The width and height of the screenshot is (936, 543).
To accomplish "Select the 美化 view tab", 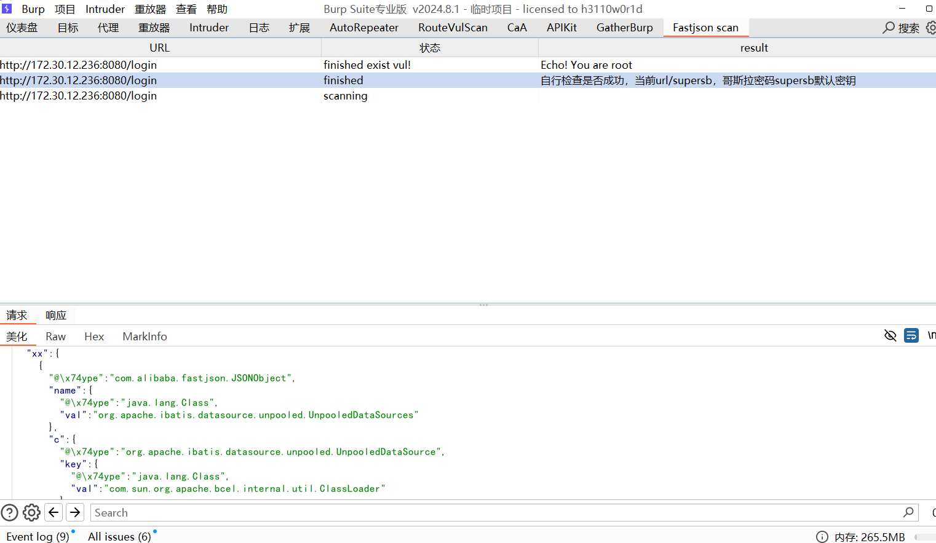I will click(x=17, y=337).
